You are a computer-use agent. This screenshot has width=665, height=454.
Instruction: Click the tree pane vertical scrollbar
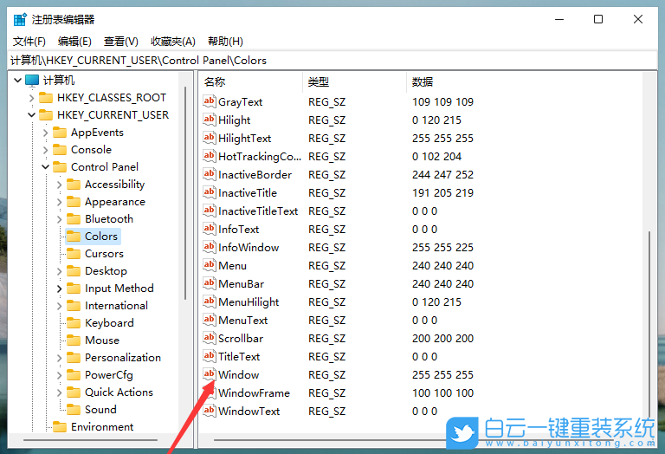(185, 193)
